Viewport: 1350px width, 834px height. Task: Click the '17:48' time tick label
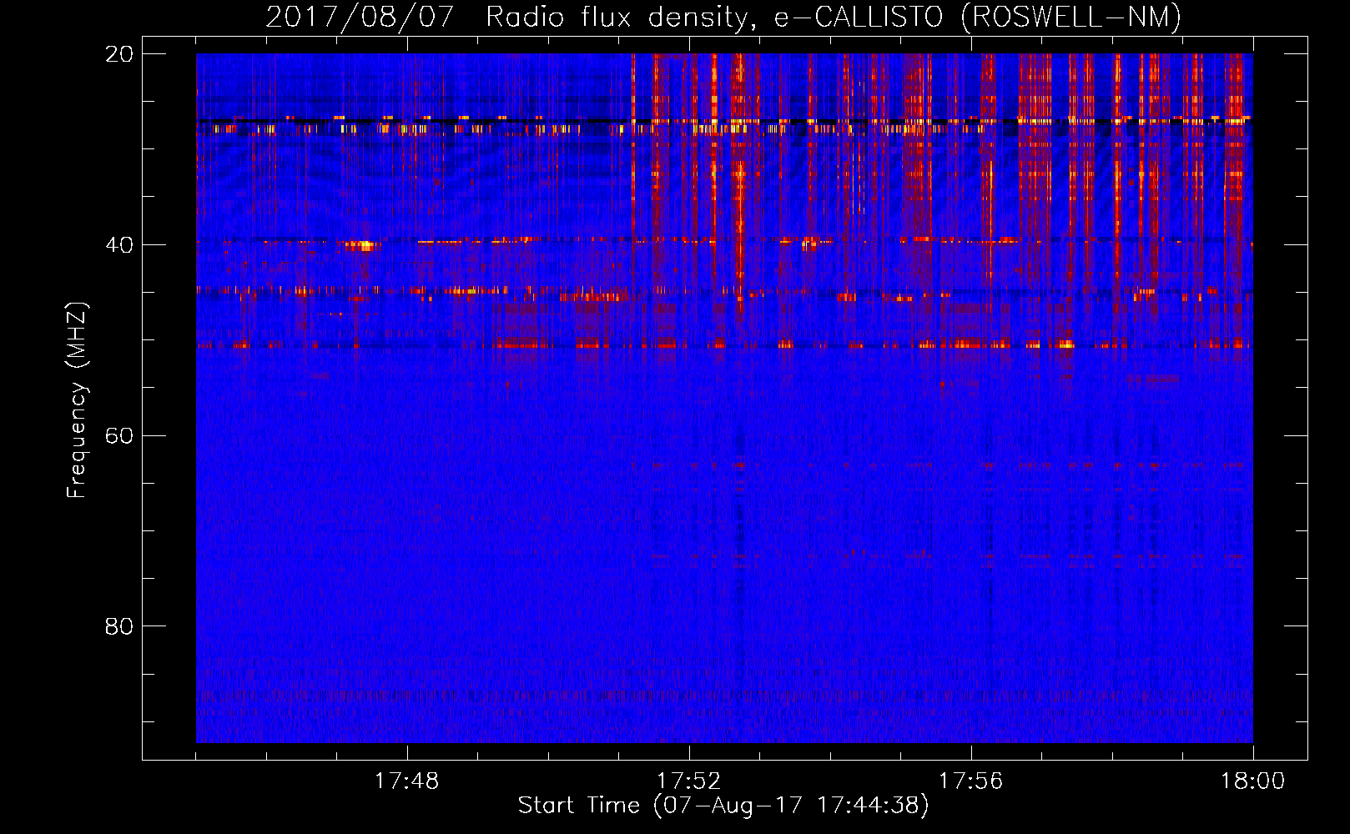click(406, 781)
